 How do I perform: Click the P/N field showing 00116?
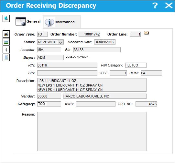[67, 65]
